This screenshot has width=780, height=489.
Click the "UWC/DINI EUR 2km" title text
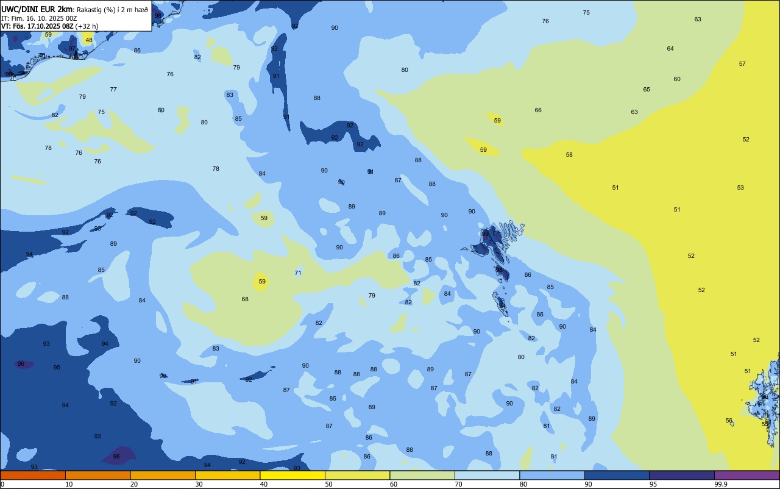37,9
